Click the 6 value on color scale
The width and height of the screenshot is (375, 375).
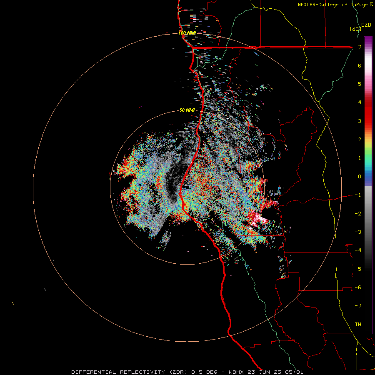point(360,65)
